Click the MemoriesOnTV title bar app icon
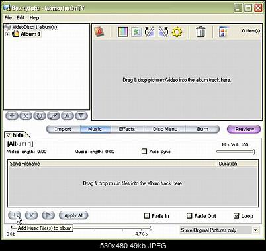 coord(7,8)
